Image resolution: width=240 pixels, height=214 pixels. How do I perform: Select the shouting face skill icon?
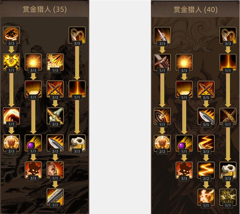click(x=55, y=170)
